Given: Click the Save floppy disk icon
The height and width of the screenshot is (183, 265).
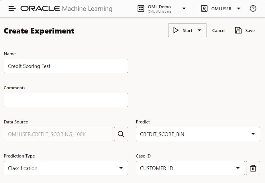Looking at the screenshot, I should tap(238, 30).
